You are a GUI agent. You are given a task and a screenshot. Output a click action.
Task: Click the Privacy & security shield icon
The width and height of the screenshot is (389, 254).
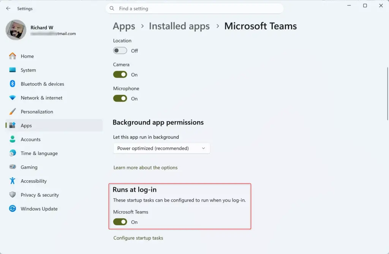[x=13, y=195]
